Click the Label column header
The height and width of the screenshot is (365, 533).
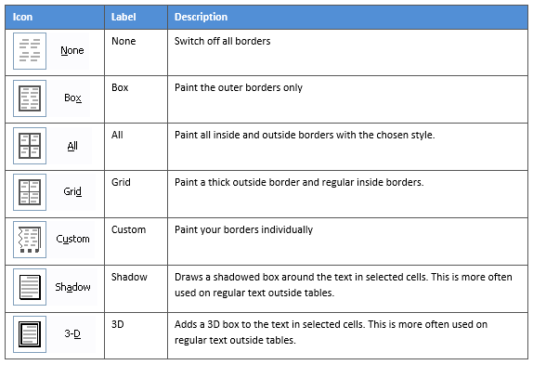pyautogui.click(x=123, y=17)
